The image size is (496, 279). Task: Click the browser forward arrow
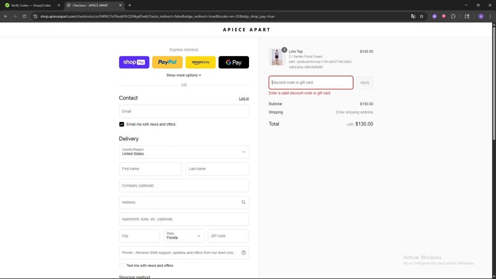[x=15, y=16]
